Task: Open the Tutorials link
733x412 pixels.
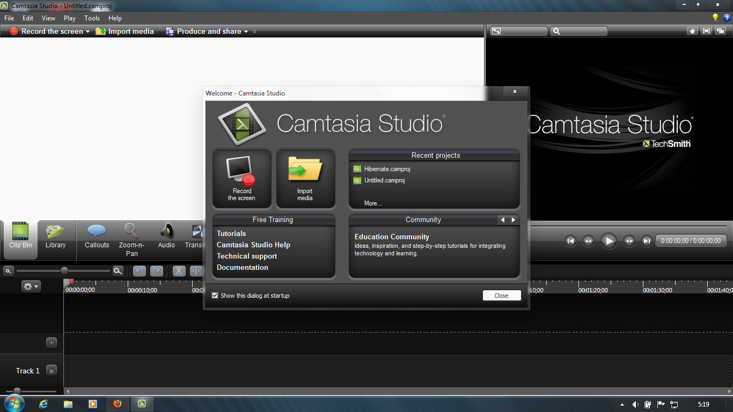Action: [x=231, y=233]
